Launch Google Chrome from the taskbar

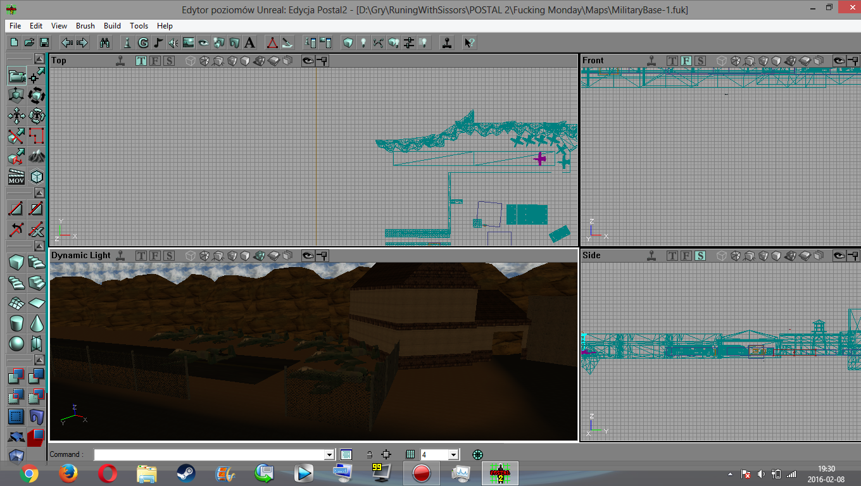pyautogui.click(x=29, y=473)
